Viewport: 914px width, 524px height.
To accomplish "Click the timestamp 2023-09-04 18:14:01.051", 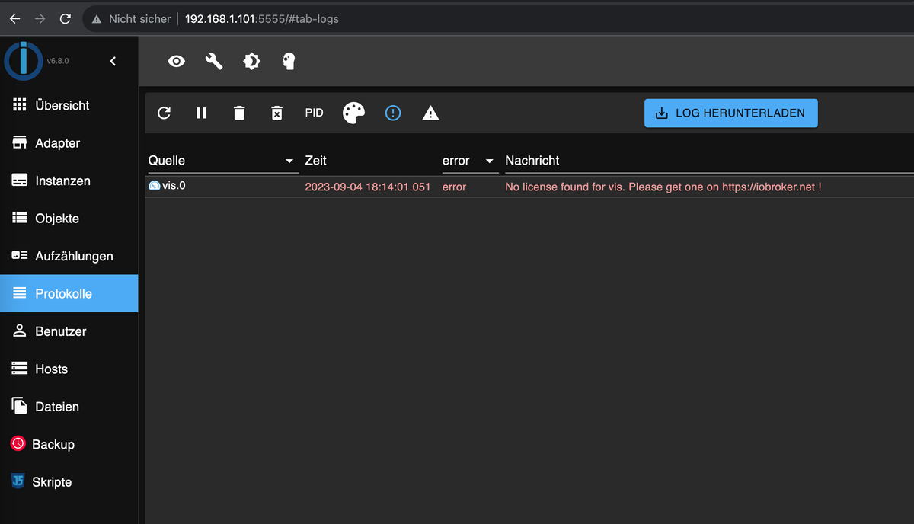I will tap(367, 187).
